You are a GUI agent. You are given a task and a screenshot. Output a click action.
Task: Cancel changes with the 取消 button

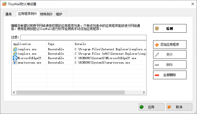pos(179,107)
